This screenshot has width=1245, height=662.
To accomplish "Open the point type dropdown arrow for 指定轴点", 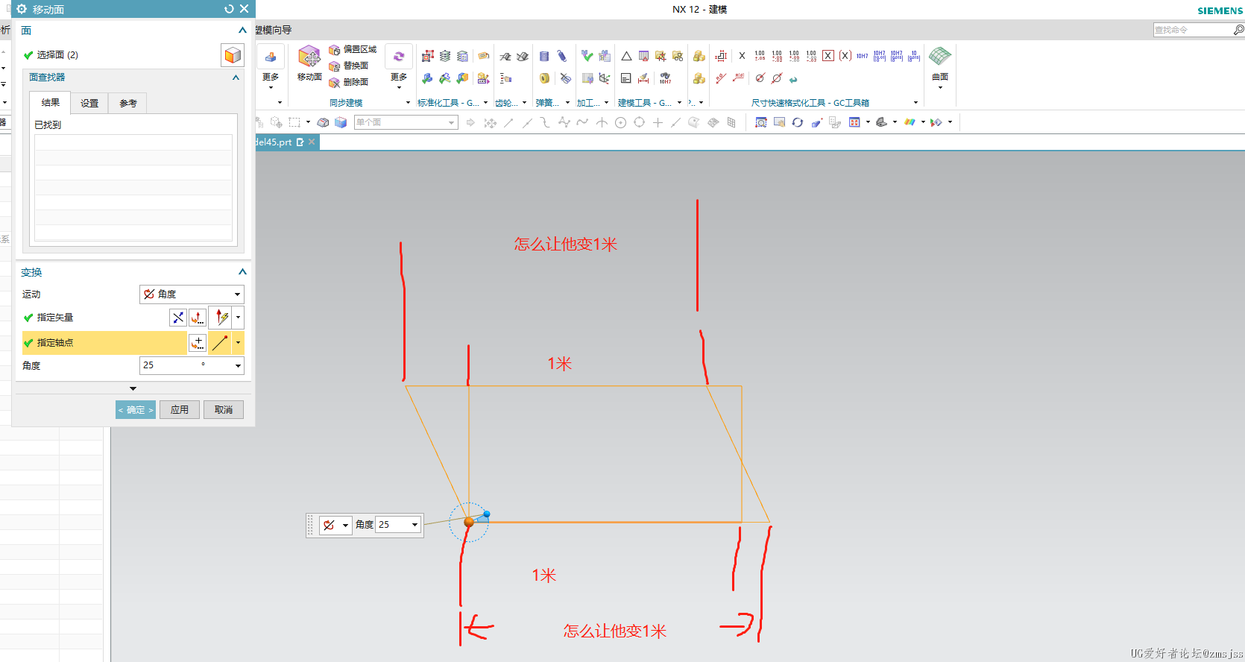I will pyautogui.click(x=239, y=343).
